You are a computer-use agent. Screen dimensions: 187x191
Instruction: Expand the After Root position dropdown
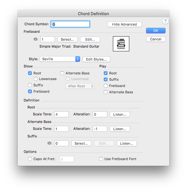point(80,86)
